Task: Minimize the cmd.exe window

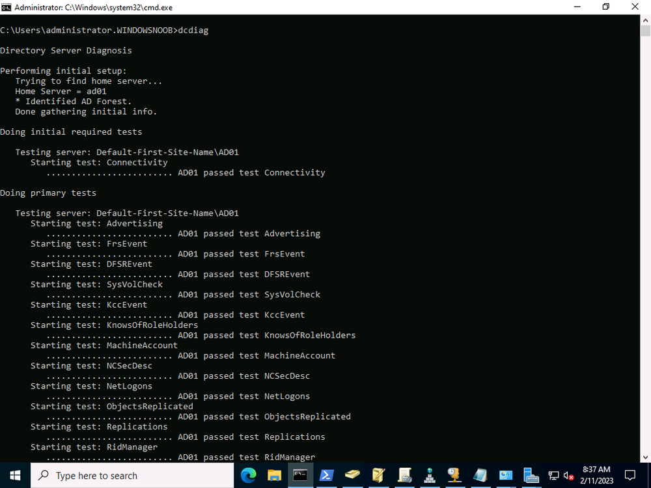Action: 577,7
